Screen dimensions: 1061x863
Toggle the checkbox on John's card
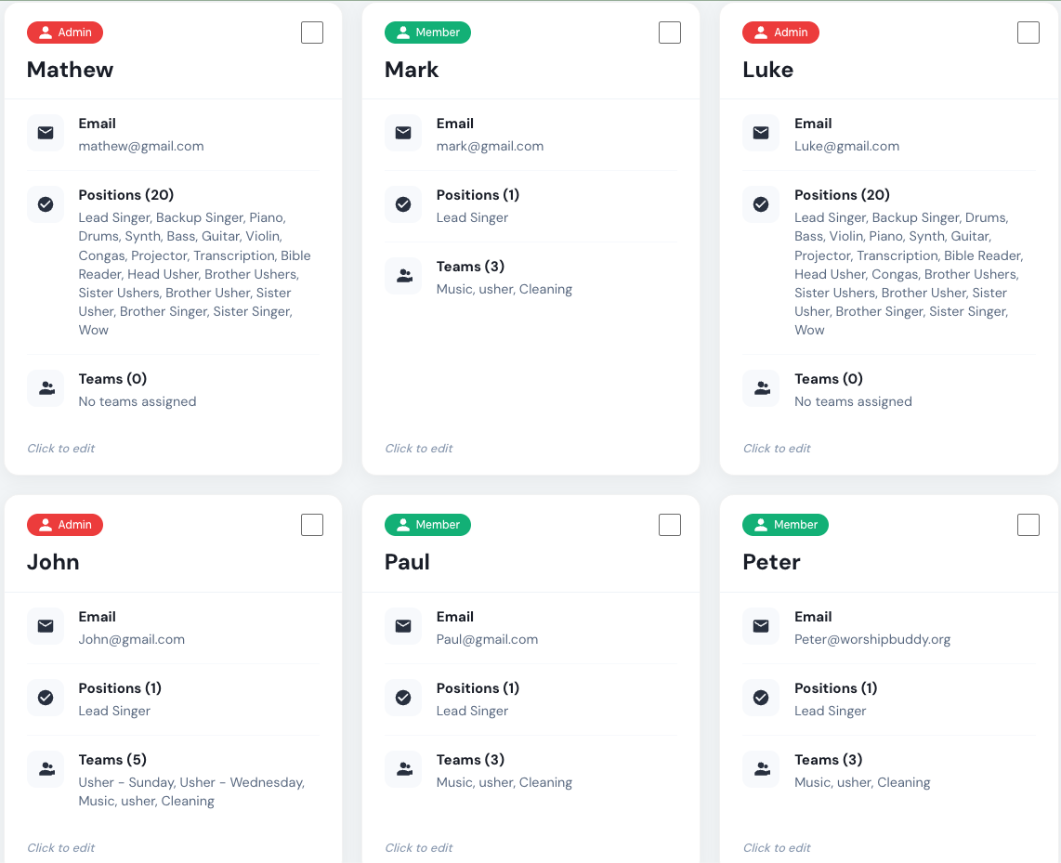tap(312, 525)
